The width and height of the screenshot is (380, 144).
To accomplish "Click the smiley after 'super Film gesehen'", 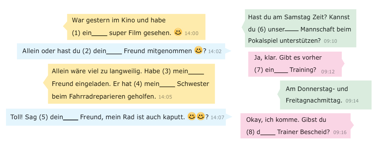I will [178, 32].
